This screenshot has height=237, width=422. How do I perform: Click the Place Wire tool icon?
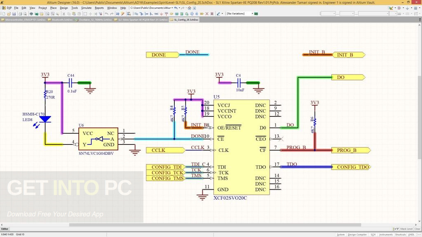pos(136,14)
